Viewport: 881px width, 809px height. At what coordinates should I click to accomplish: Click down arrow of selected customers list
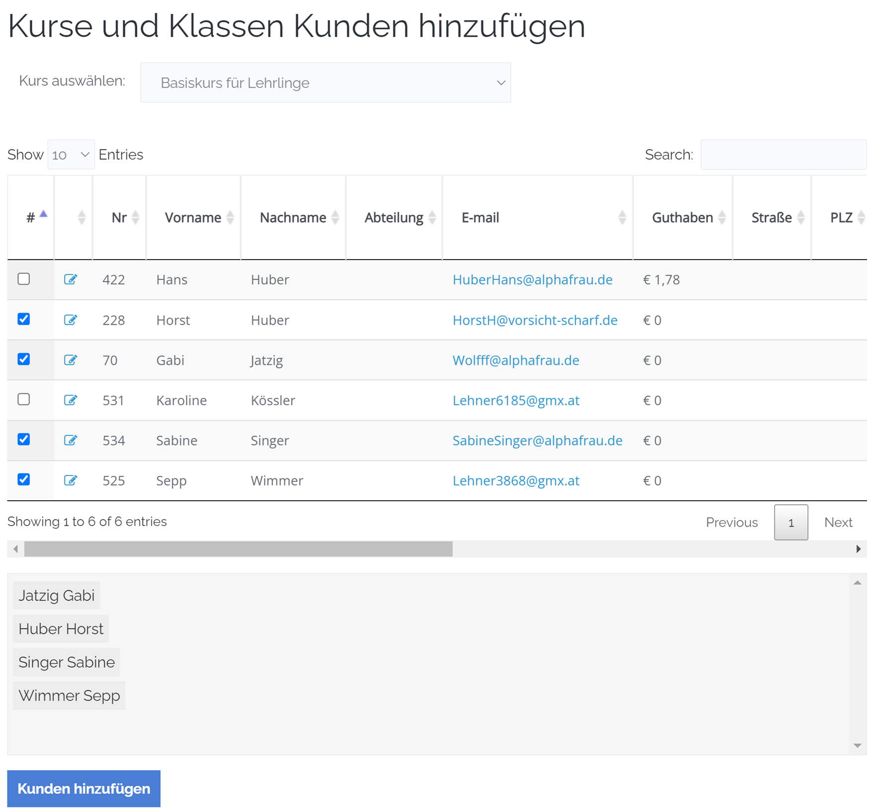(x=857, y=745)
